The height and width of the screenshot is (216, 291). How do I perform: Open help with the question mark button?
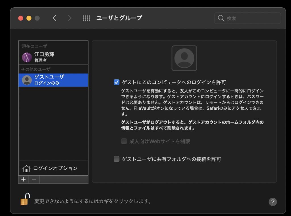(x=273, y=202)
